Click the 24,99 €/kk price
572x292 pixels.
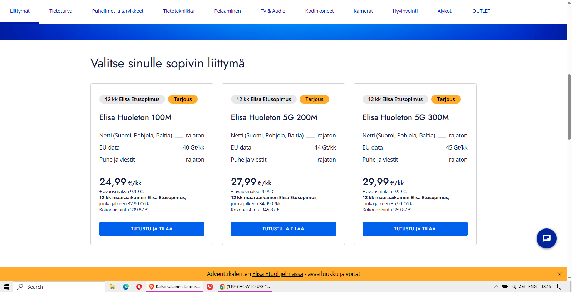click(x=120, y=182)
